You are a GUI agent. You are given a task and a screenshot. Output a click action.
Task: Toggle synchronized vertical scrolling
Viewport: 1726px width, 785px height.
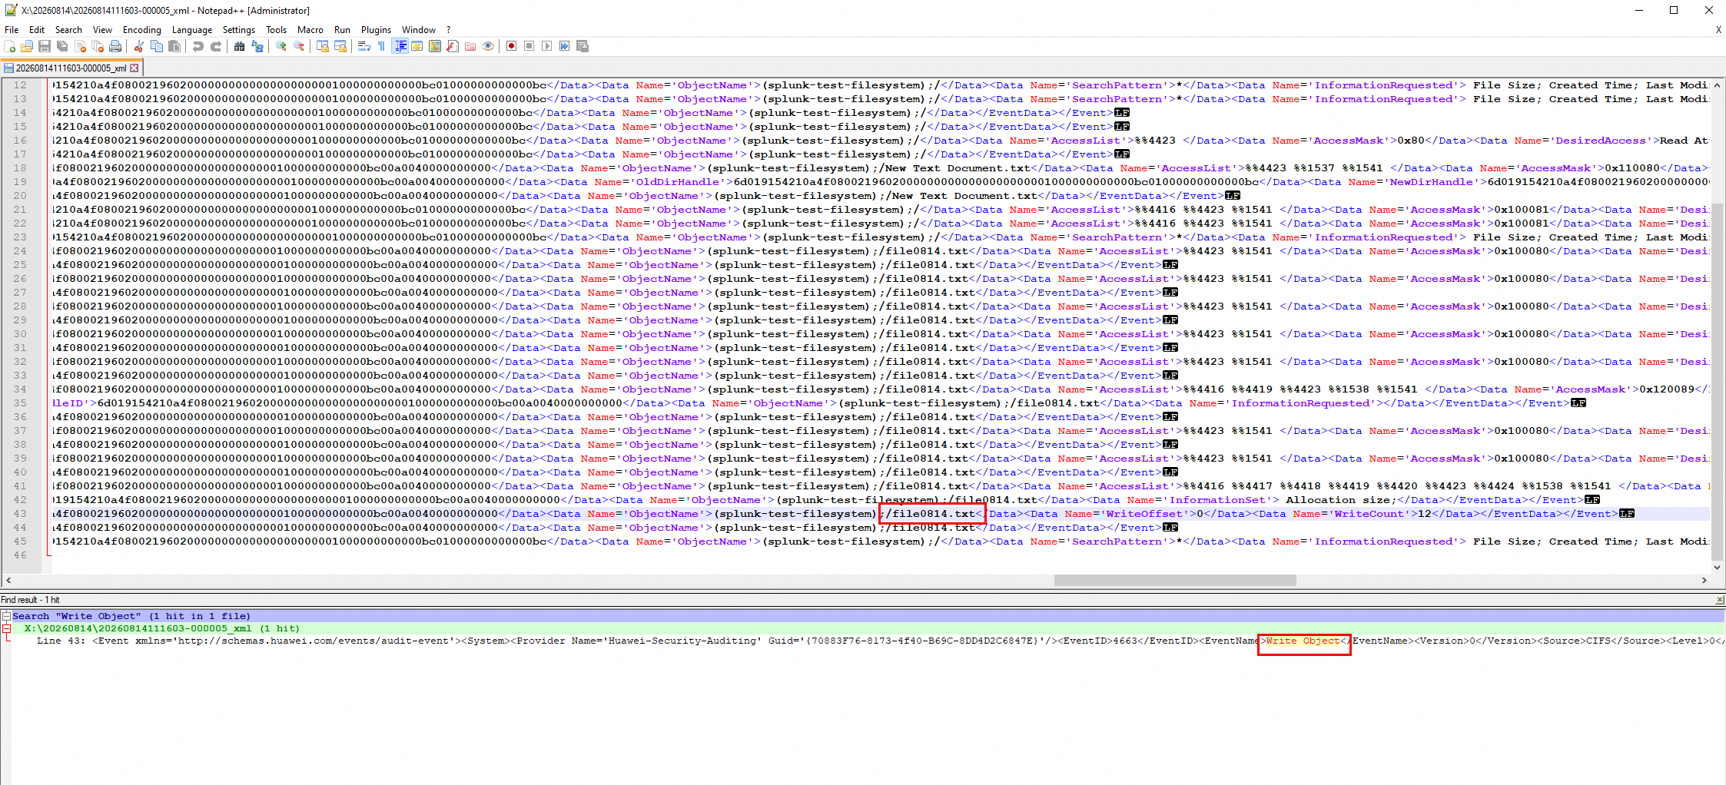pos(323,46)
